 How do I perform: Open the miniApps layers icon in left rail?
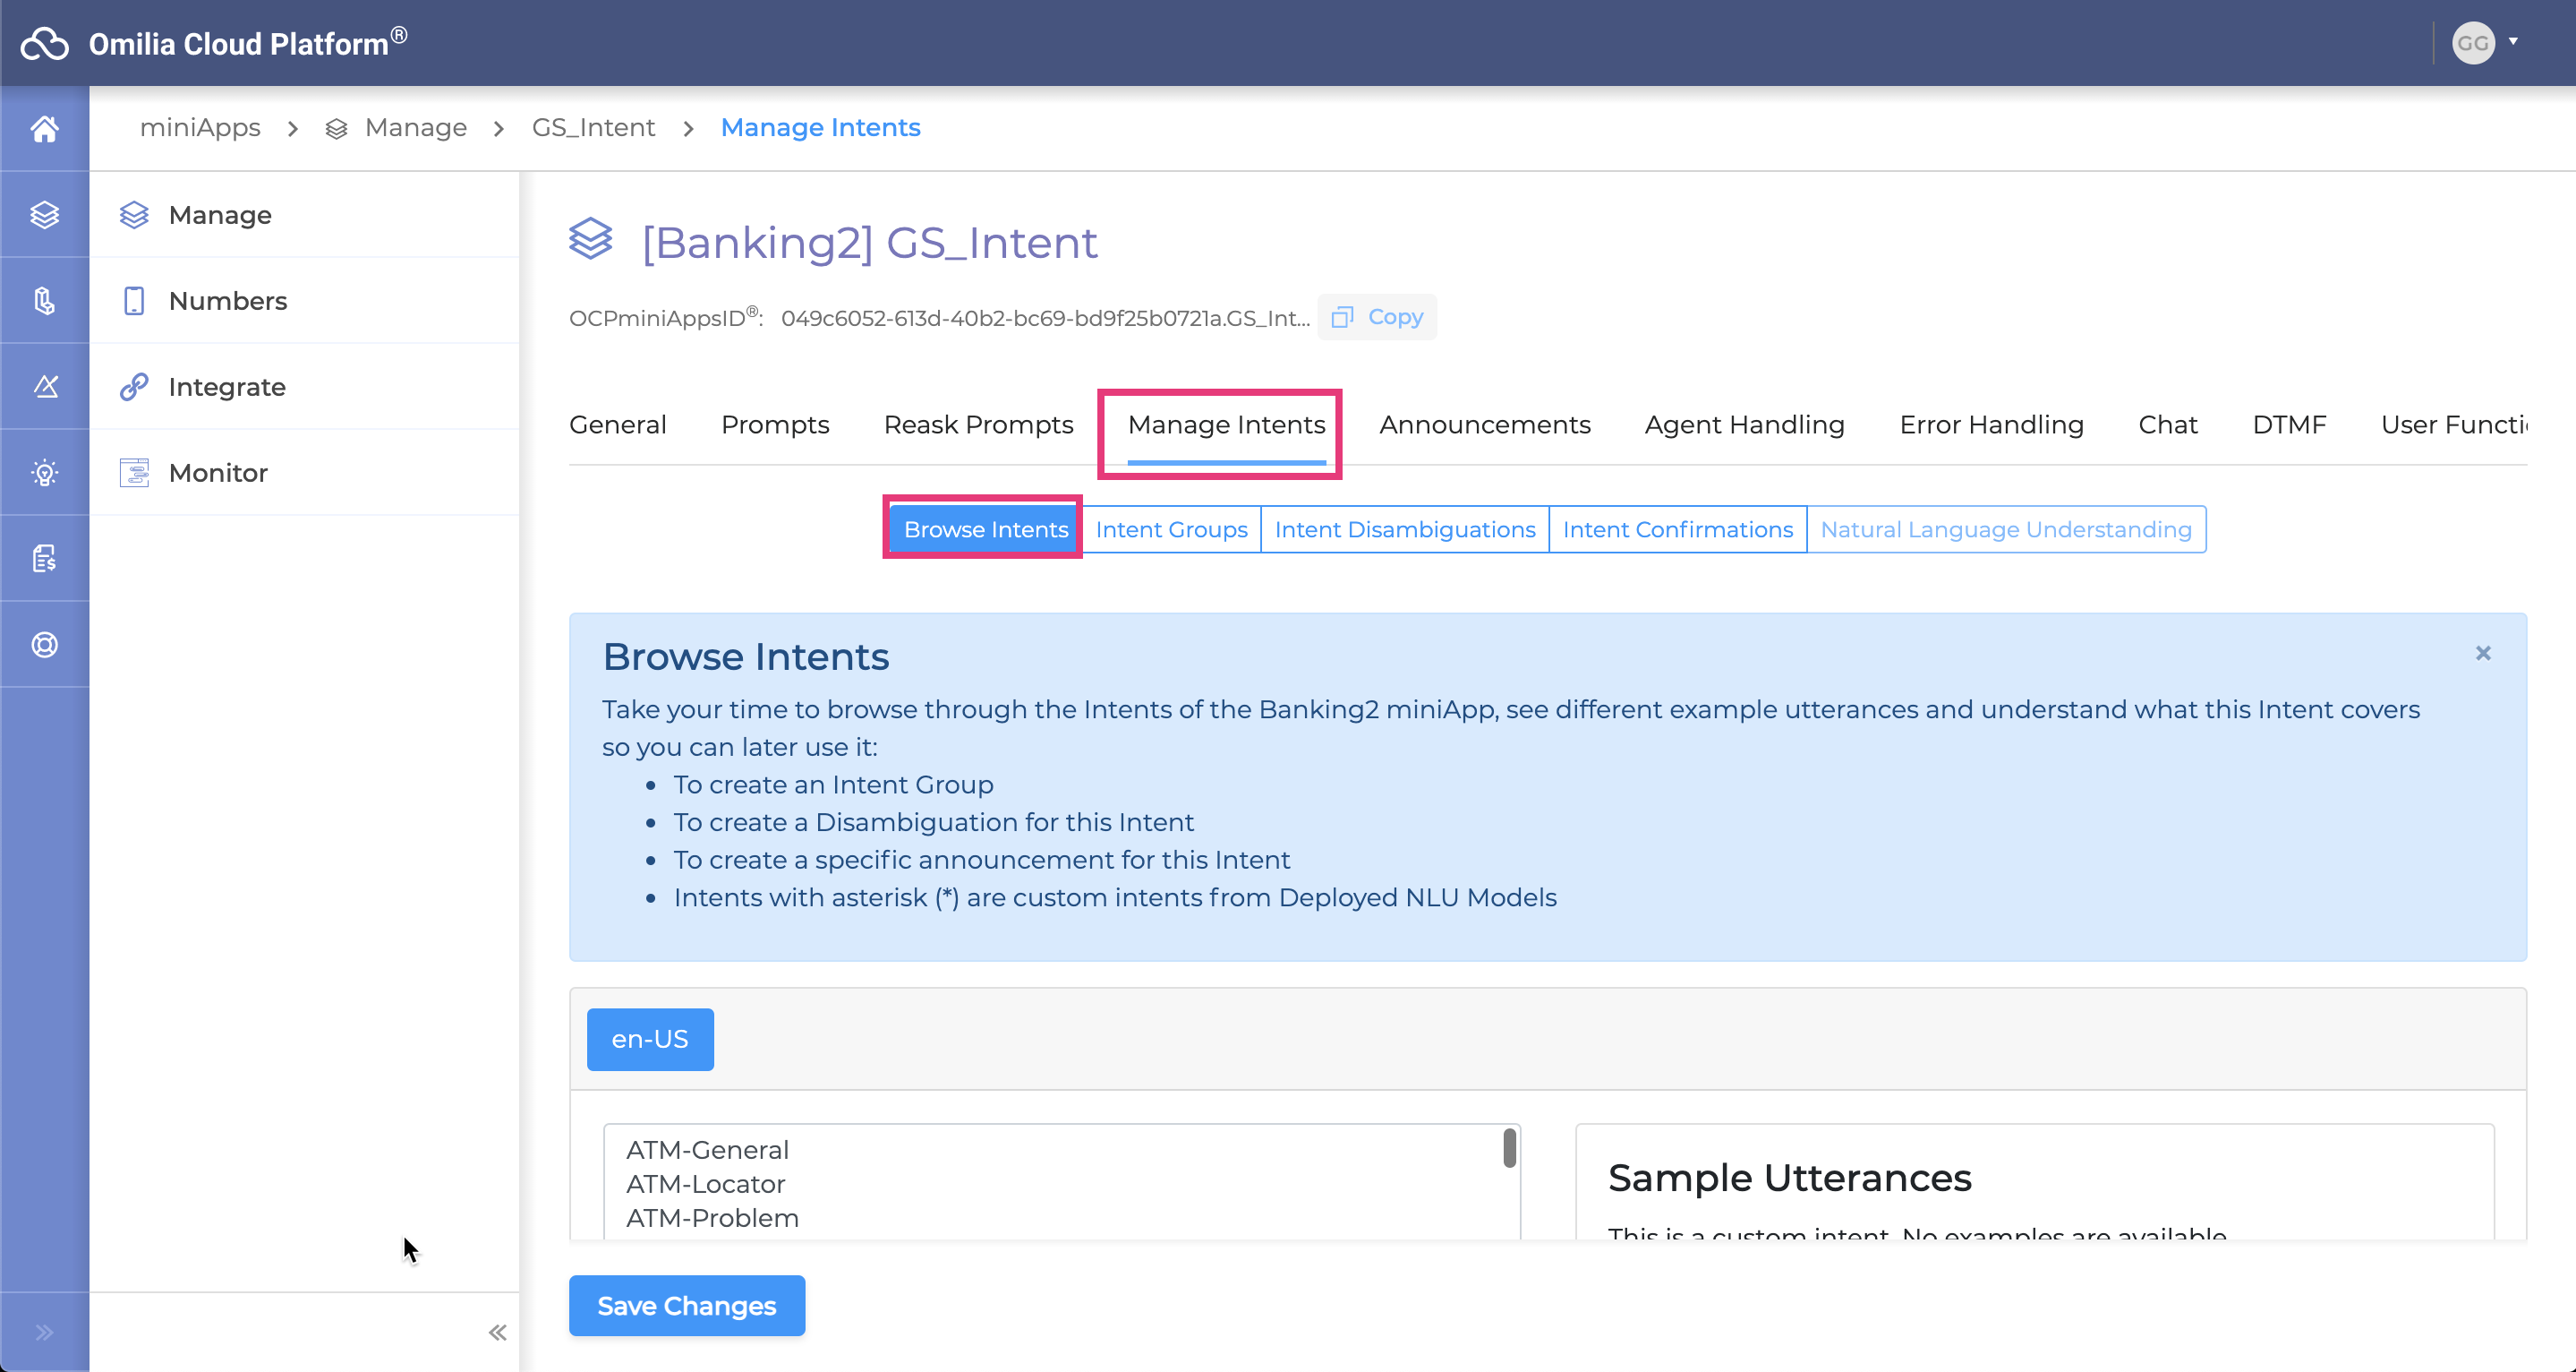pyautogui.click(x=44, y=214)
